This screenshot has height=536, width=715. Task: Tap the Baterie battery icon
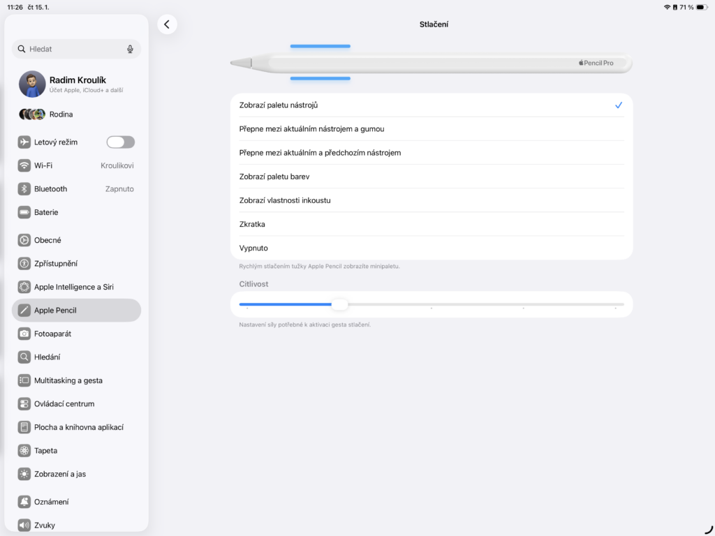coord(24,212)
